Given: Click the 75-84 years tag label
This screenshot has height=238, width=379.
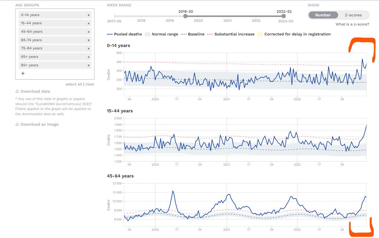Looking at the screenshot, I should coord(32,48).
